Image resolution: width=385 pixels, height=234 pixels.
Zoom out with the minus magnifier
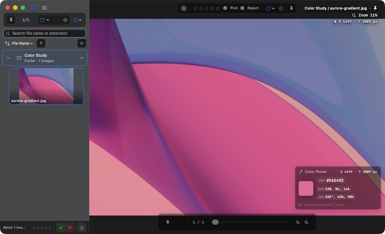[x=298, y=222]
